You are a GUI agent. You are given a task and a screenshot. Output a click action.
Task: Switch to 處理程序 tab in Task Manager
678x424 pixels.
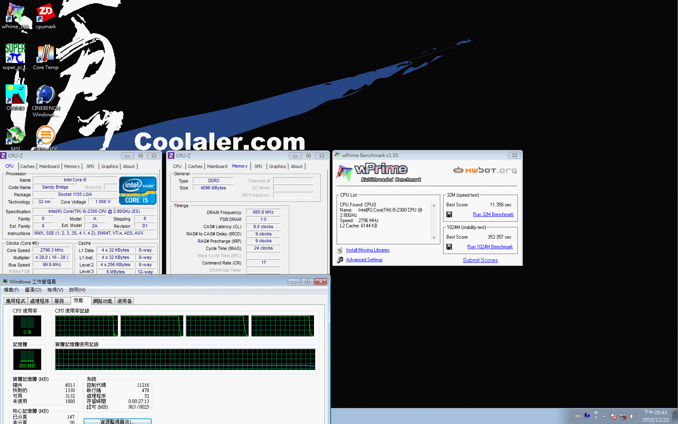40,301
